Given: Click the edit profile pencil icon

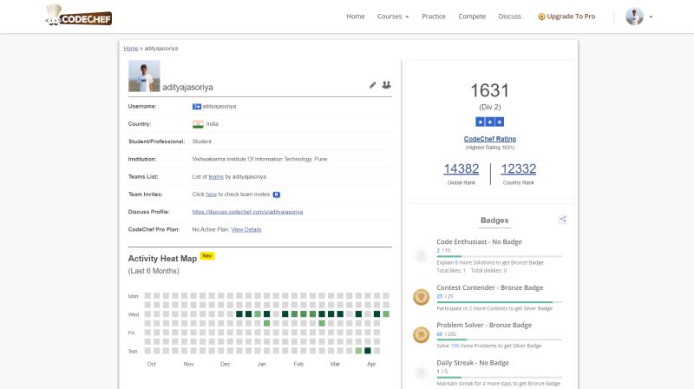Looking at the screenshot, I should [373, 84].
